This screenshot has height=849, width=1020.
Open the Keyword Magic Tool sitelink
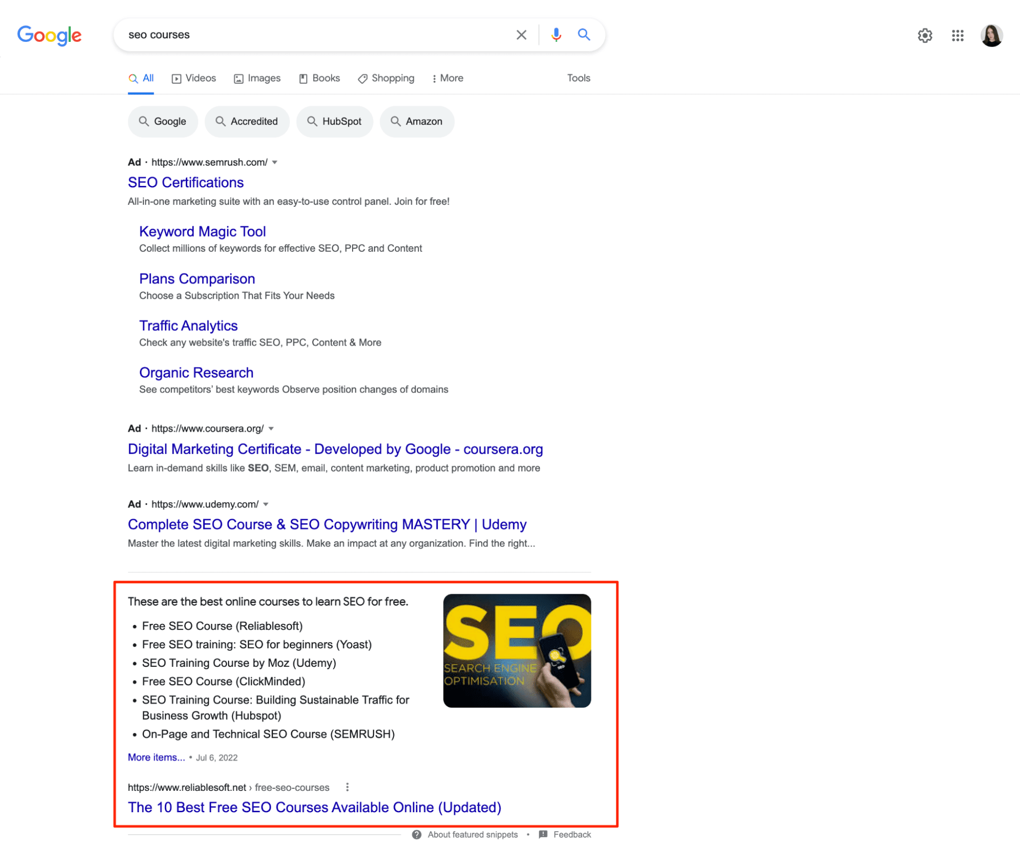203,231
